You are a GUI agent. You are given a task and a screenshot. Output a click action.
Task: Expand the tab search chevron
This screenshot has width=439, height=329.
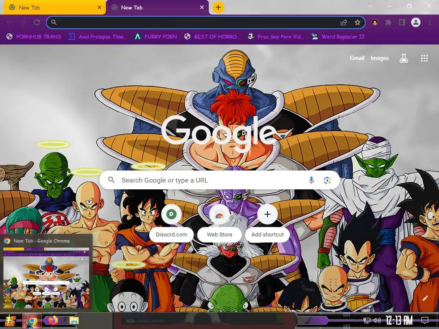pos(370,6)
